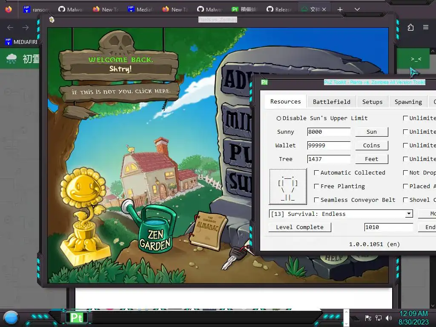Viewport: 436px width, 327px height.
Task: Switch to the 'ransom' MediaFire browser tab
Action: tap(36, 9)
